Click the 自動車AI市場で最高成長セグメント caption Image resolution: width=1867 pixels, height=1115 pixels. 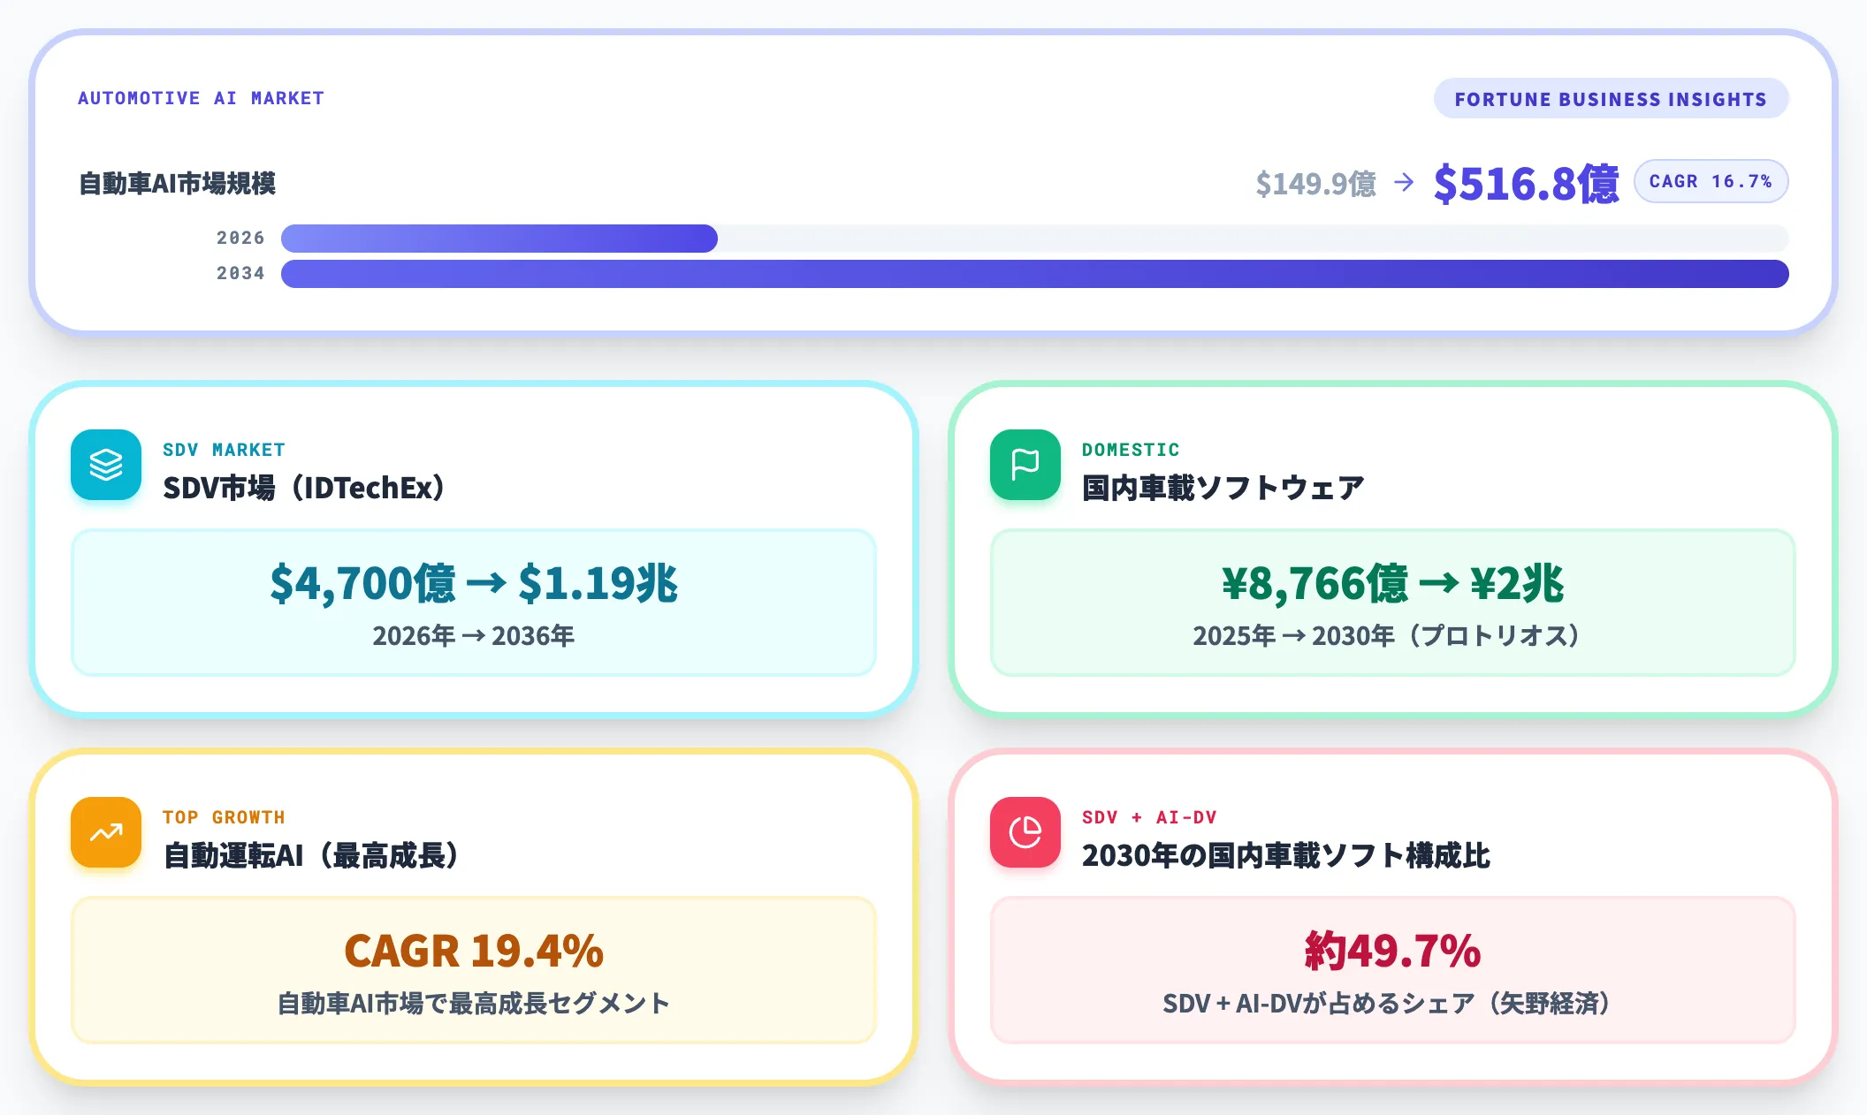pos(474,1004)
